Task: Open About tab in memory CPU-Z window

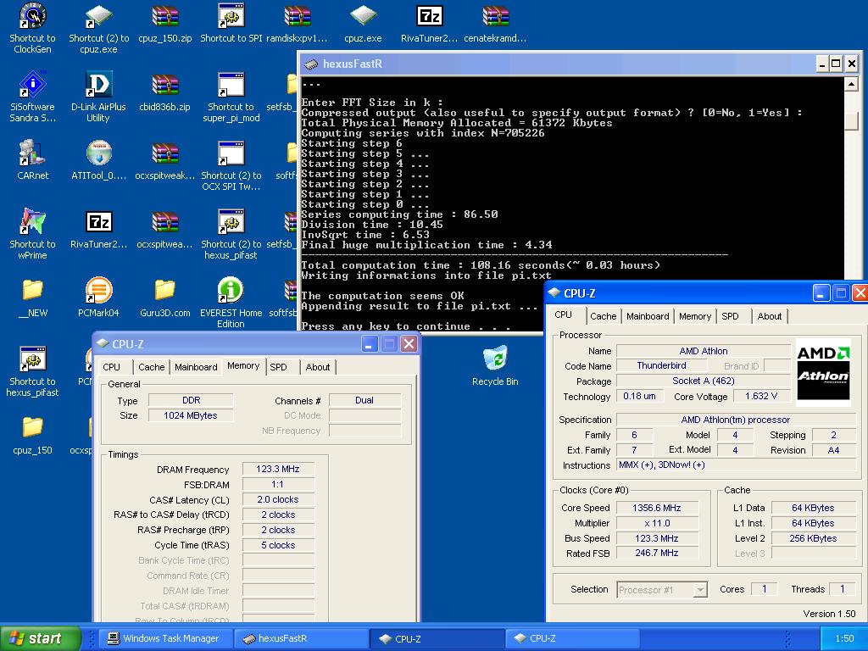Action: pos(318,367)
